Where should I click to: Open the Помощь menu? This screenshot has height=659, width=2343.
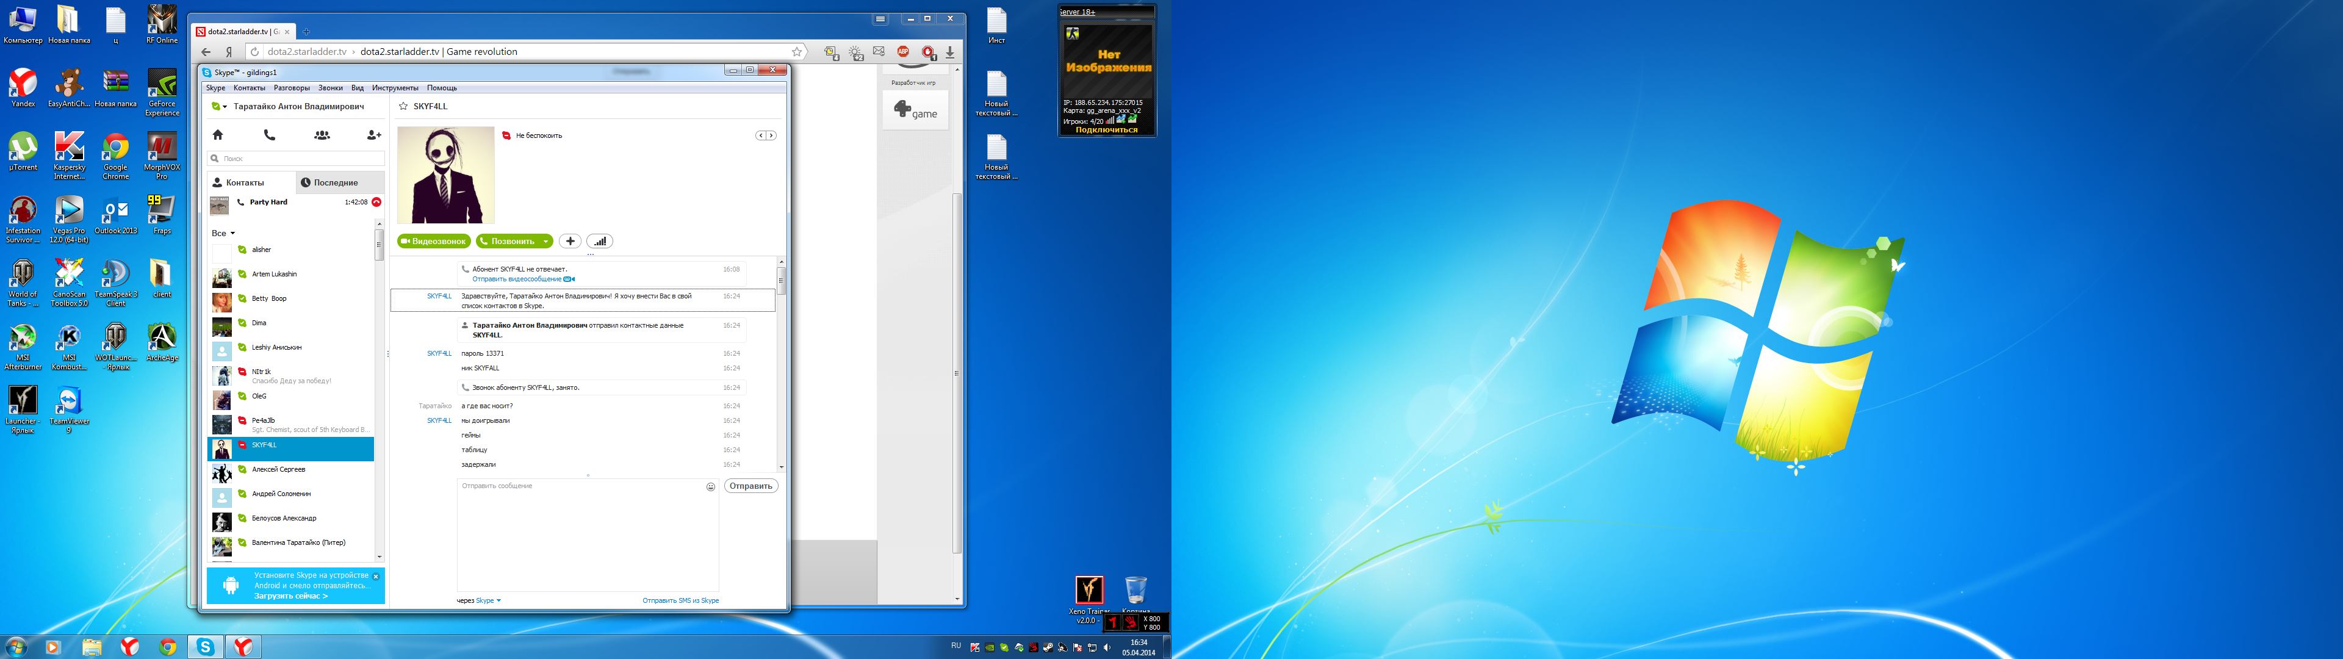[442, 88]
